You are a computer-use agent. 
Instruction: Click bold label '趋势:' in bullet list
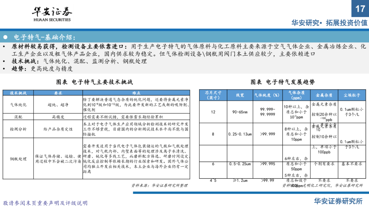coord(19,69)
